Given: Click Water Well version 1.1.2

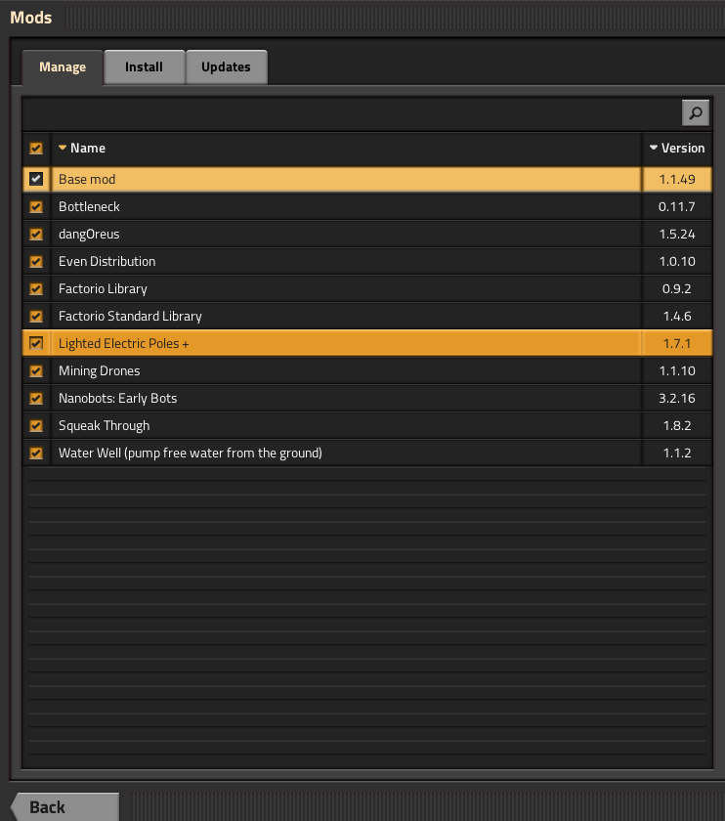Looking at the screenshot, I should pos(677,453).
